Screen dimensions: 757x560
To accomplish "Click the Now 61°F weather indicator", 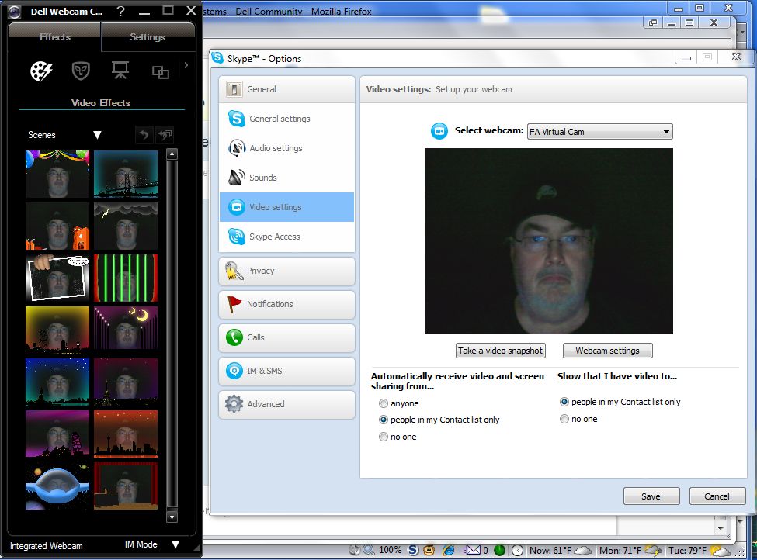I will 560,551.
